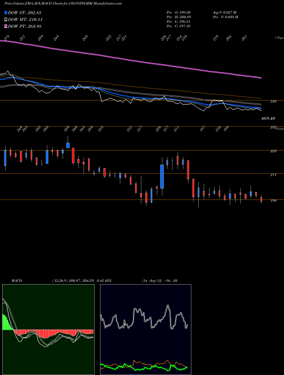Click the white DOW MT legend swatch
Screen dimensions: 284x375
(6, 19)
